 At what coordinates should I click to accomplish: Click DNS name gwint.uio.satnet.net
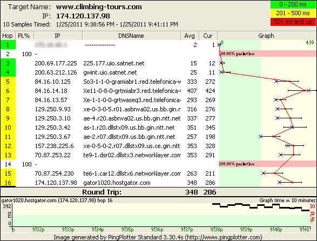click(x=110, y=72)
